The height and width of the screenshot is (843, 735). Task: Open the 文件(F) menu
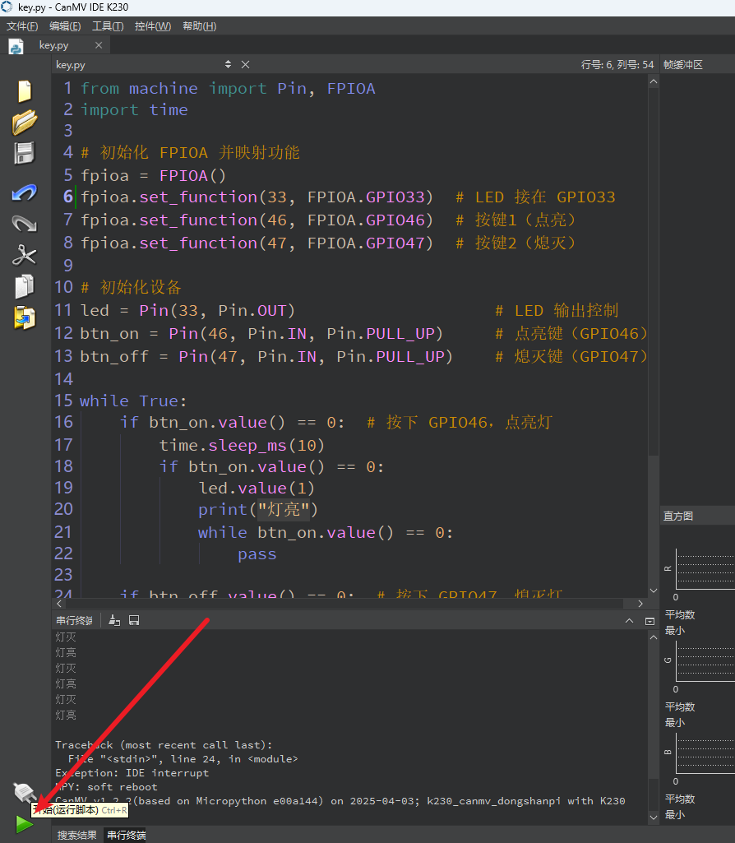(22, 26)
